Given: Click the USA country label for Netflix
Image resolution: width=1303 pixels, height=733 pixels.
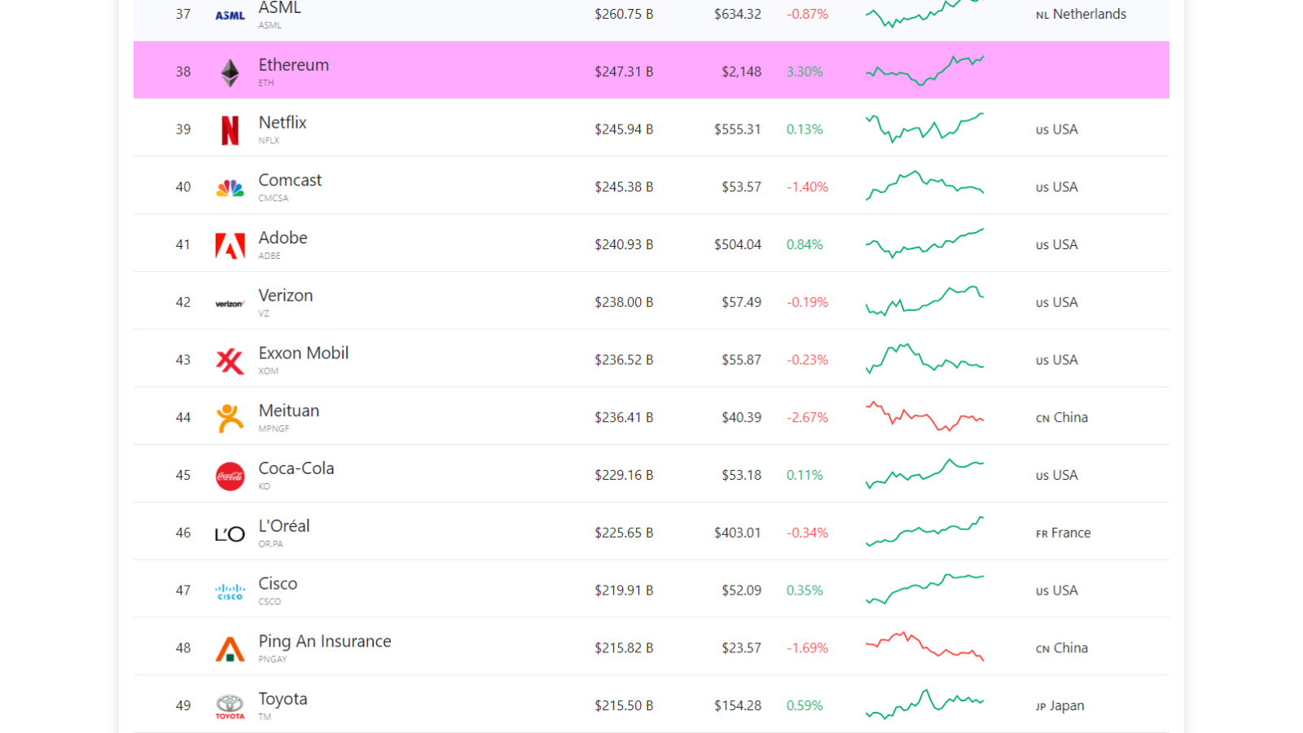Looking at the screenshot, I should click(1056, 129).
